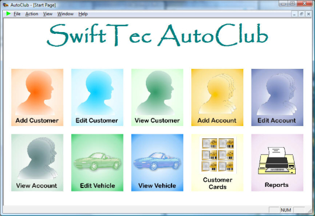
Task: Click the AutoClub title bar app icon
Action: (5, 5)
